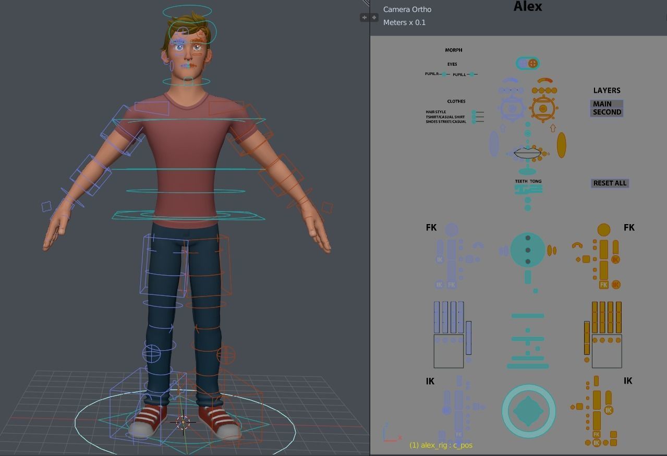
Task: Switch orange leg to FK in FK section
Action: [603, 285]
